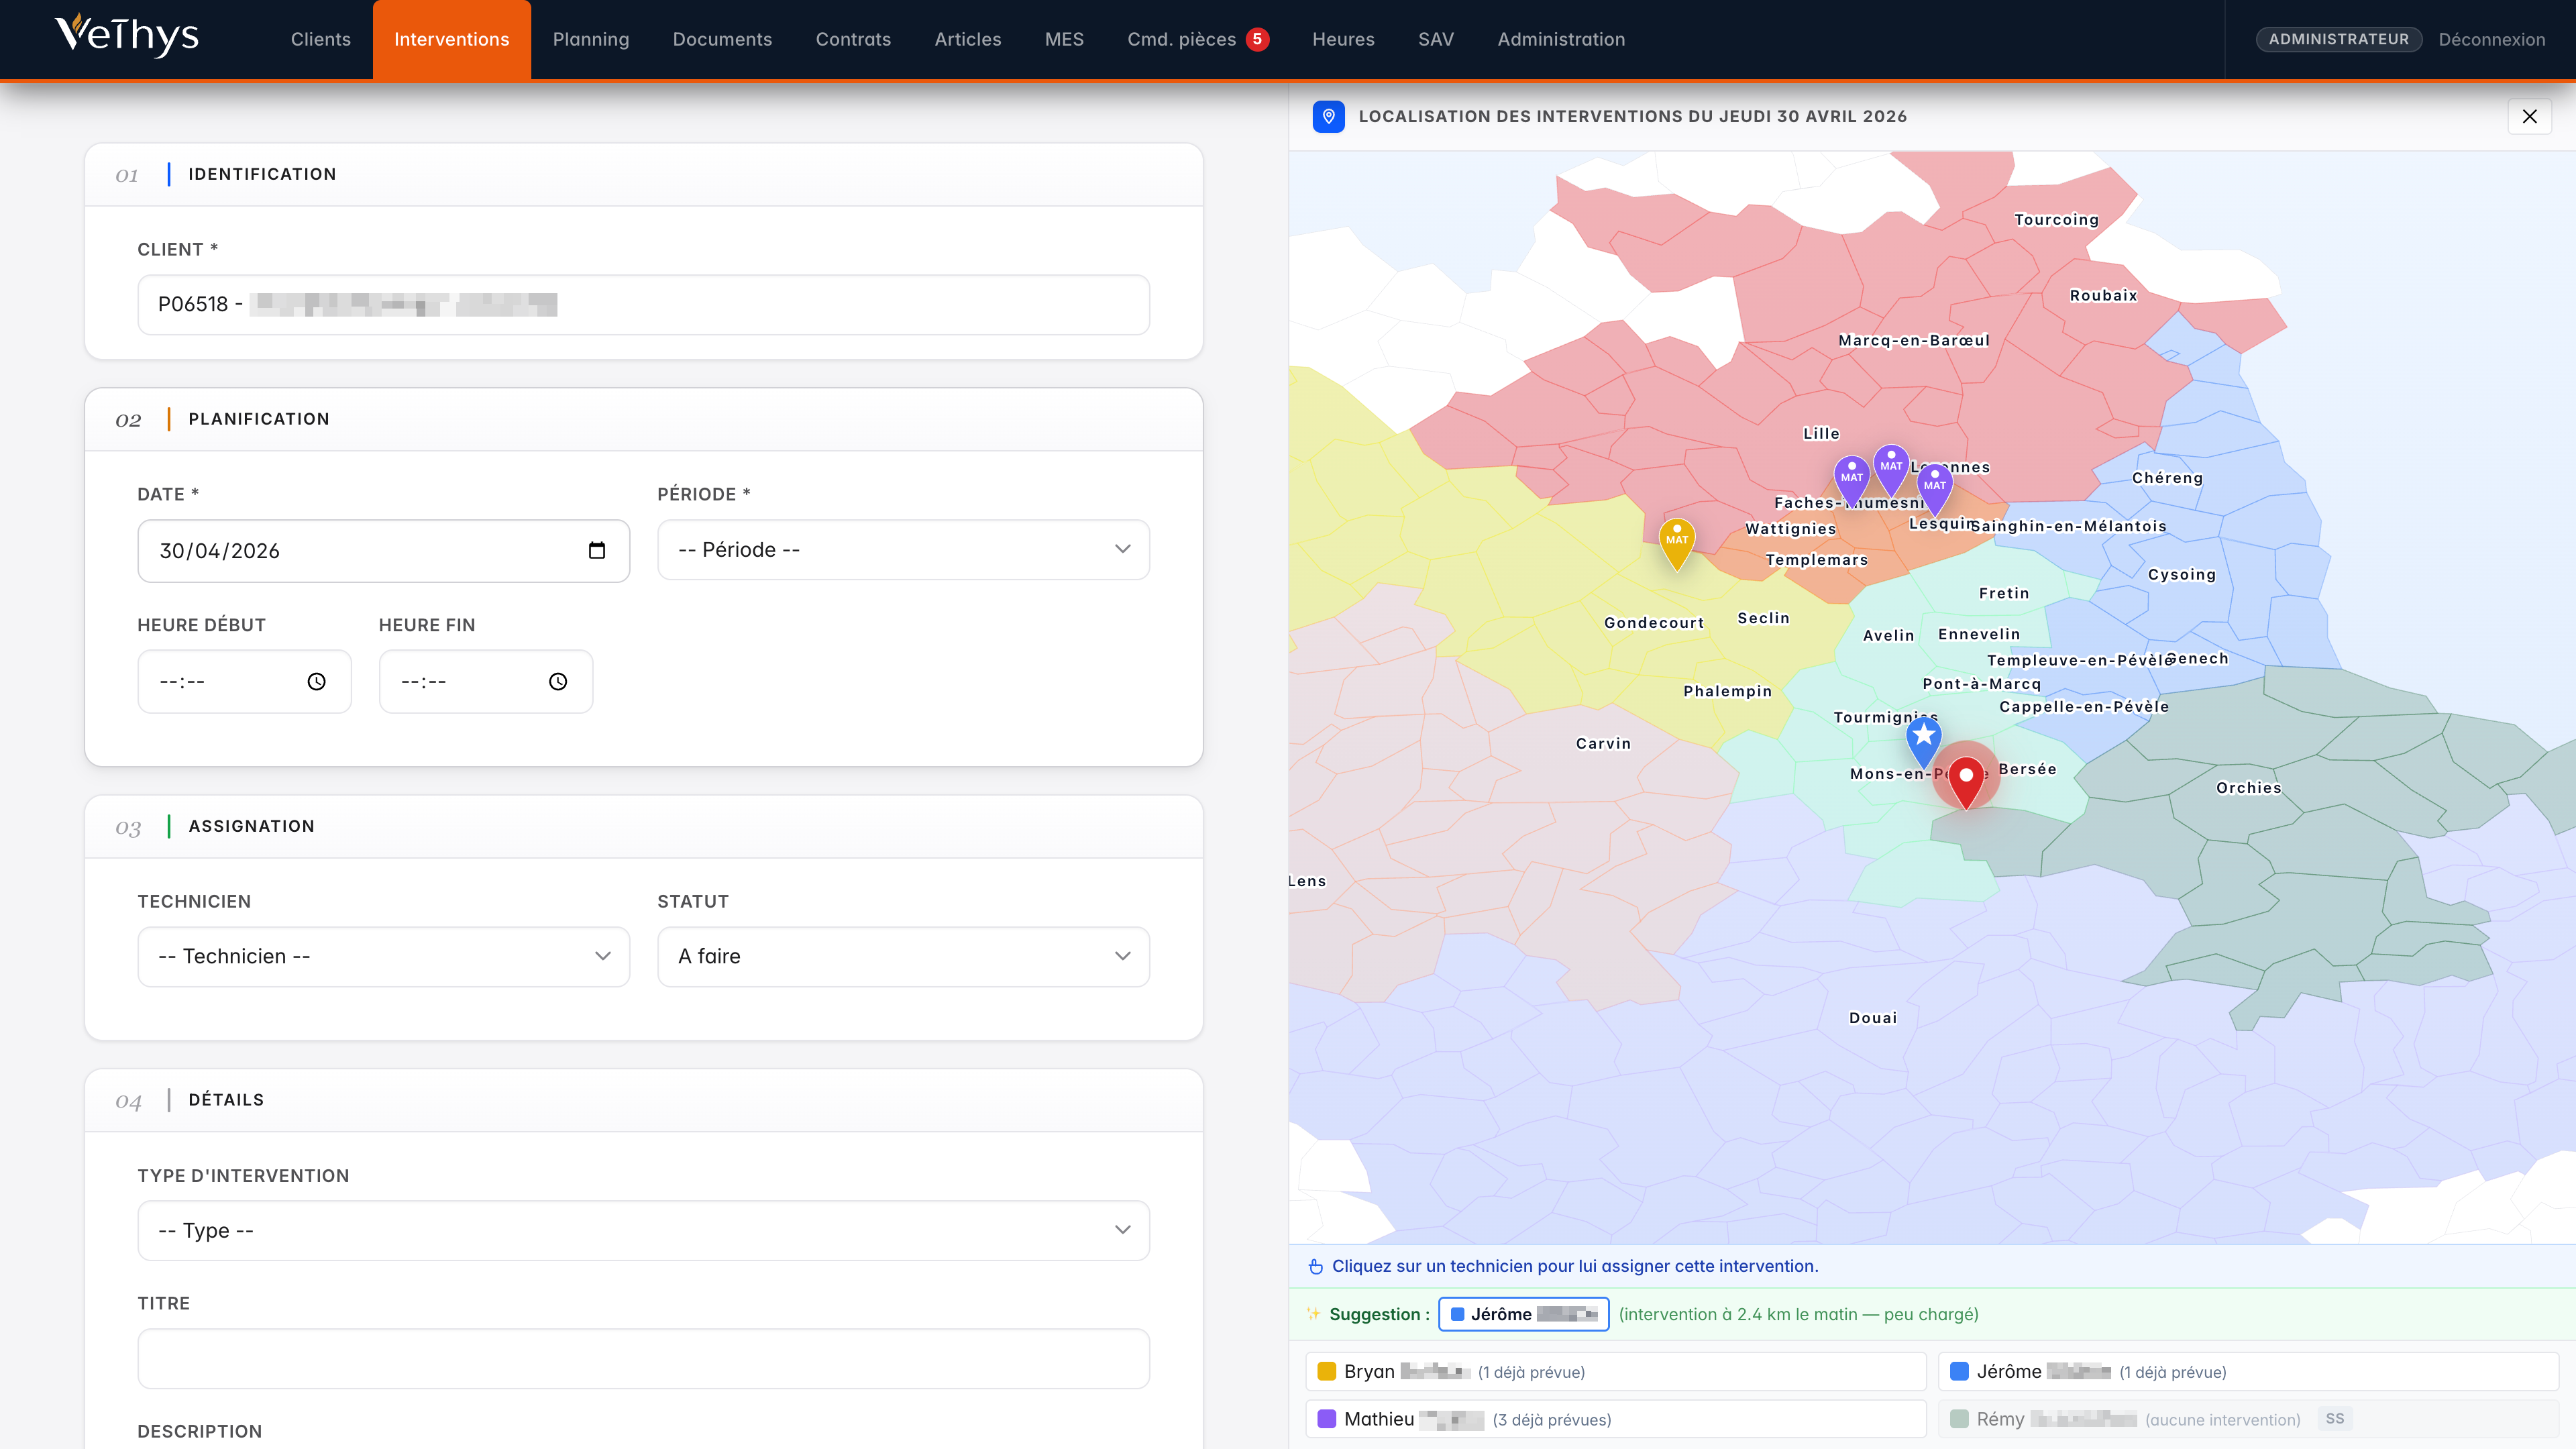Click the purple MAT marker near Faches-Thumesnil
Image resolution: width=2576 pixels, height=1449 pixels.
pyautogui.click(x=1851, y=481)
